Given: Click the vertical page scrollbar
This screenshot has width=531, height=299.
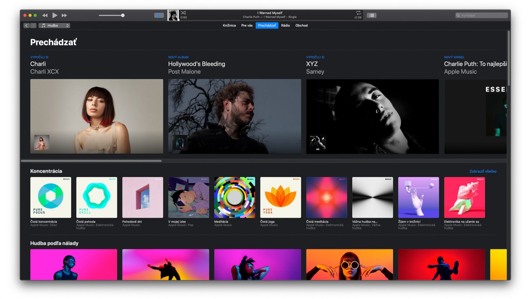Looking at the screenshot, I should [x=509, y=58].
